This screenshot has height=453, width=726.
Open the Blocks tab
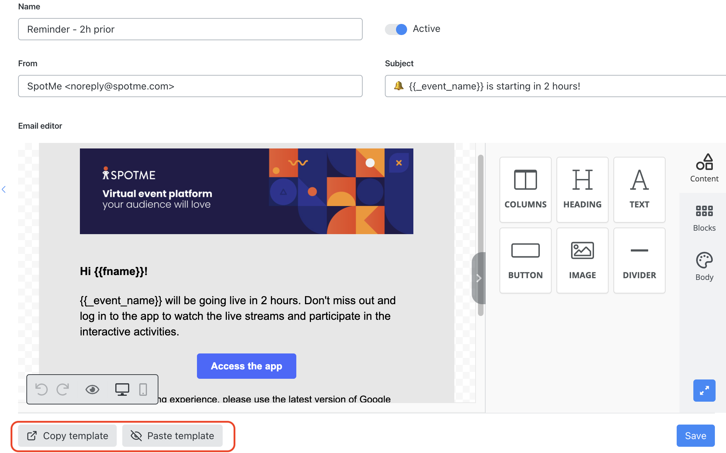704,216
